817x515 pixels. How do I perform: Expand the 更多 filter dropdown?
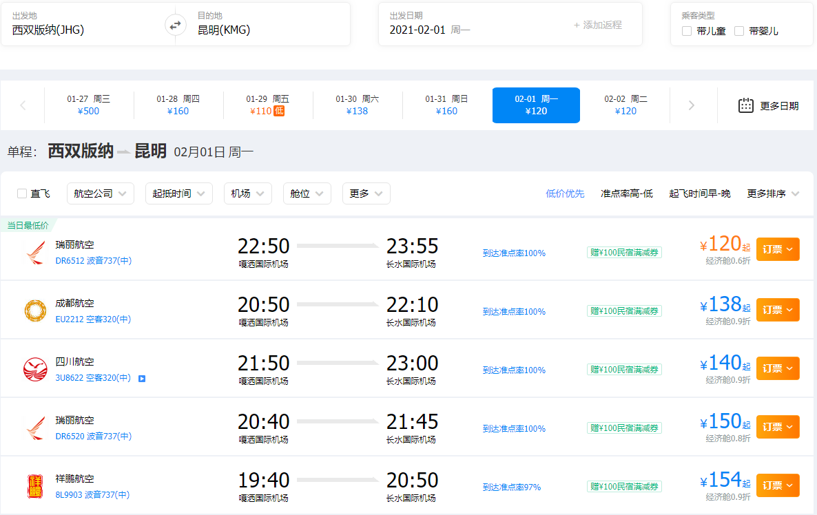pos(366,193)
